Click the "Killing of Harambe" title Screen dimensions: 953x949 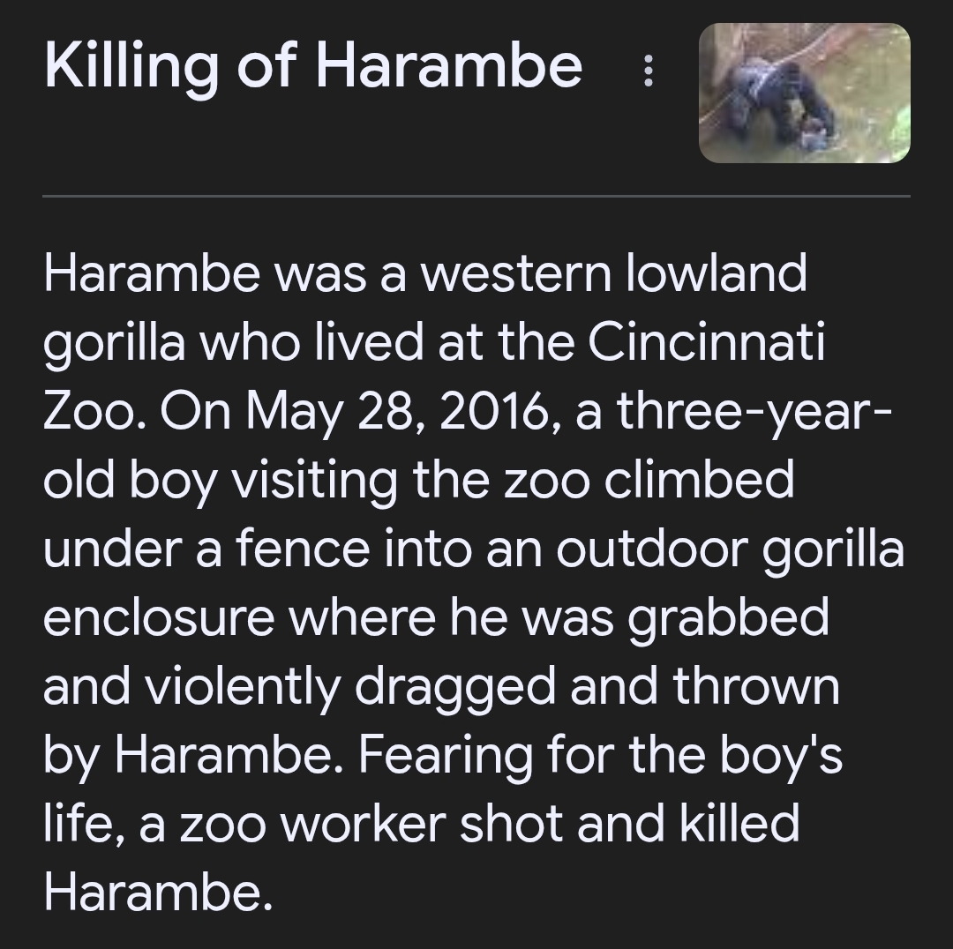(312, 67)
